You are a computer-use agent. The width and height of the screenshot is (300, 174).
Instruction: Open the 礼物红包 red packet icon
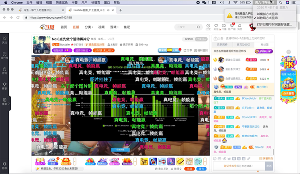pos(66,162)
